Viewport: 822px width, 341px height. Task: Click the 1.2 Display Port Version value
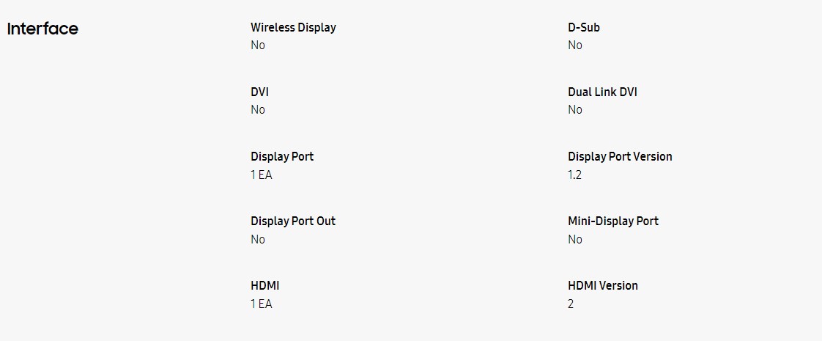pos(574,175)
